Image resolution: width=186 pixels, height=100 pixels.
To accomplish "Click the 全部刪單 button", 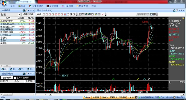I will [x=7, y=78].
